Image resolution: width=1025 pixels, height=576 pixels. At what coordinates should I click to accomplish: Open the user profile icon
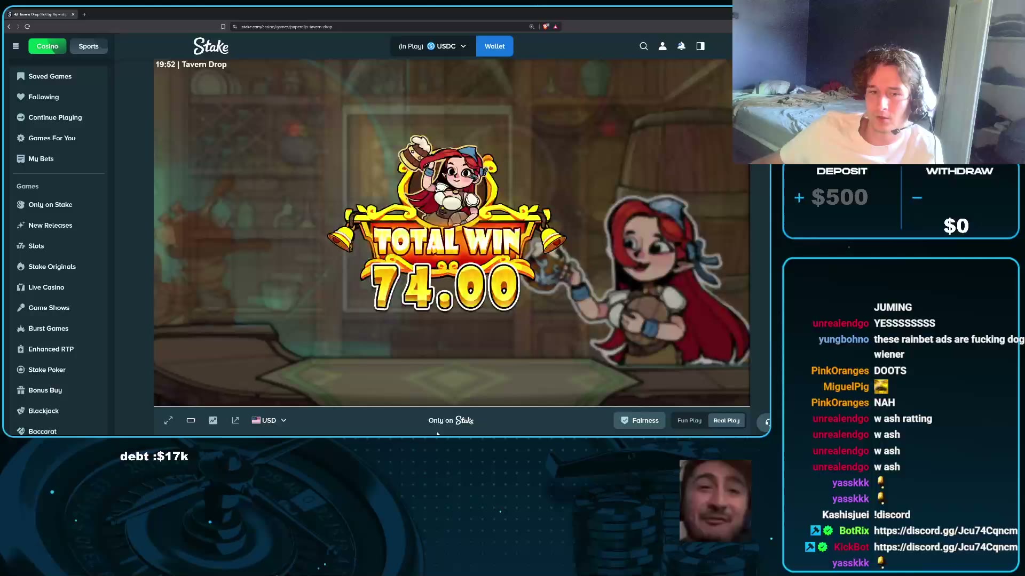tap(663, 46)
